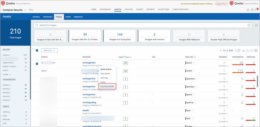Open the table settings gear icon
This screenshot has width=260, height=127.
tap(256, 50)
